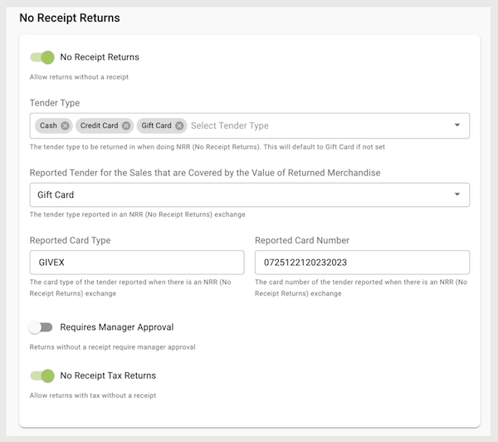
Task: Remove the Credit Card tender chip
Action: click(x=126, y=126)
